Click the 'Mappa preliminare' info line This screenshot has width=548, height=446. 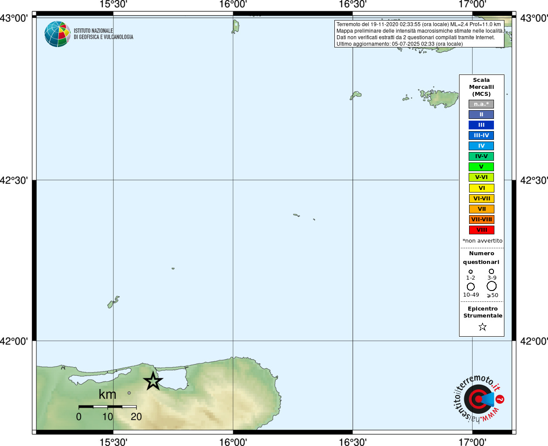[x=420, y=31]
